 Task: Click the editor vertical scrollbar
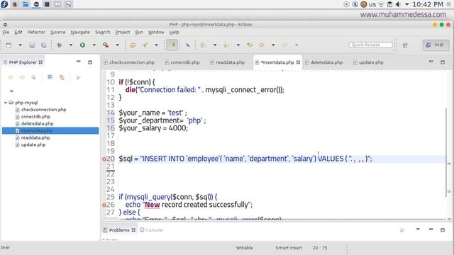pos(446,152)
